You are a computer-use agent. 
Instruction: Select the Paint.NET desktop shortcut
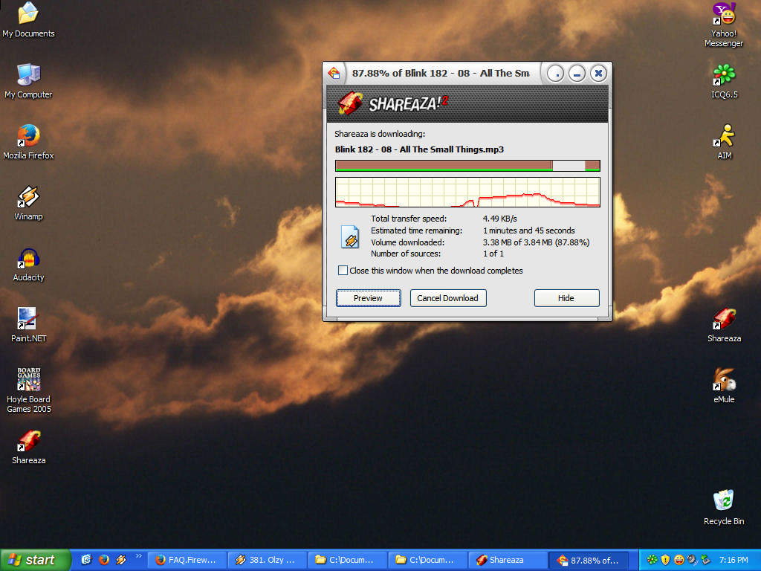(x=28, y=326)
